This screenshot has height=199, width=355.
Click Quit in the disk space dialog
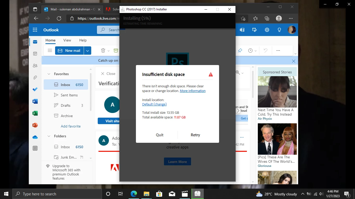[x=160, y=135]
